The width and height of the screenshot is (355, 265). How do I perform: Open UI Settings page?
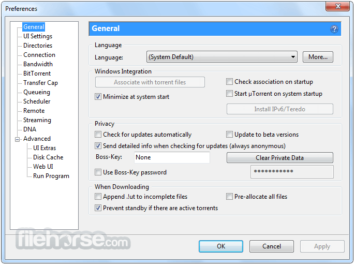coord(38,36)
